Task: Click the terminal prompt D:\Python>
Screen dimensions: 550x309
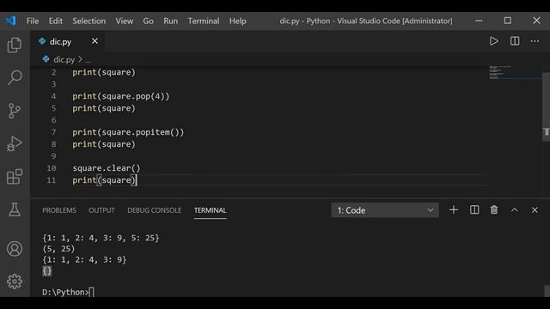Action: coord(65,292)
